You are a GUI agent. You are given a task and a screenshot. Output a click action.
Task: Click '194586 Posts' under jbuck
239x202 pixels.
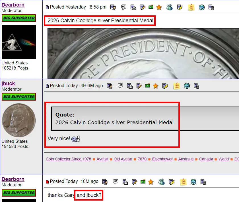(15, 146)
